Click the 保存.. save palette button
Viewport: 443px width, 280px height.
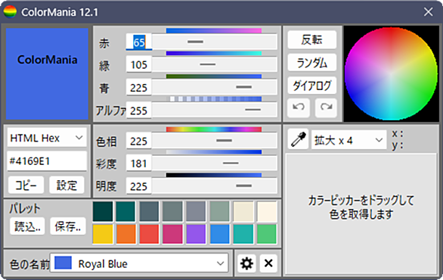[x=68, y=226]
